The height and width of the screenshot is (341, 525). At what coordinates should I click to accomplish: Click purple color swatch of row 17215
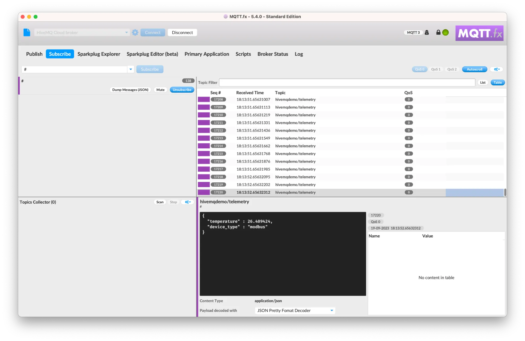[x=204, y=154]
